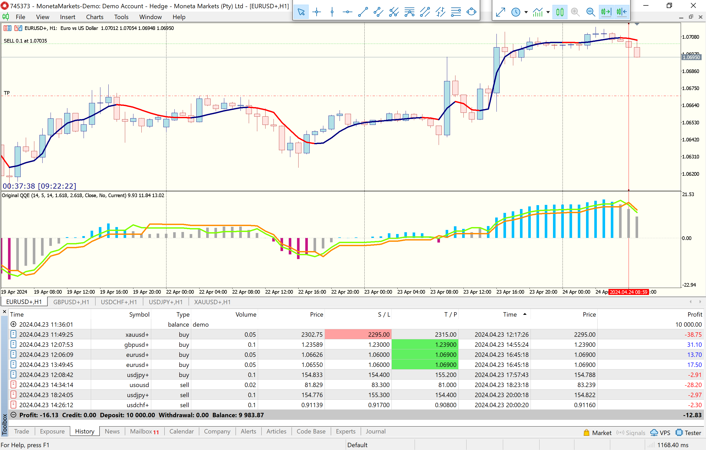Pick the vertical line drawing tool

[x=332, y=12]
